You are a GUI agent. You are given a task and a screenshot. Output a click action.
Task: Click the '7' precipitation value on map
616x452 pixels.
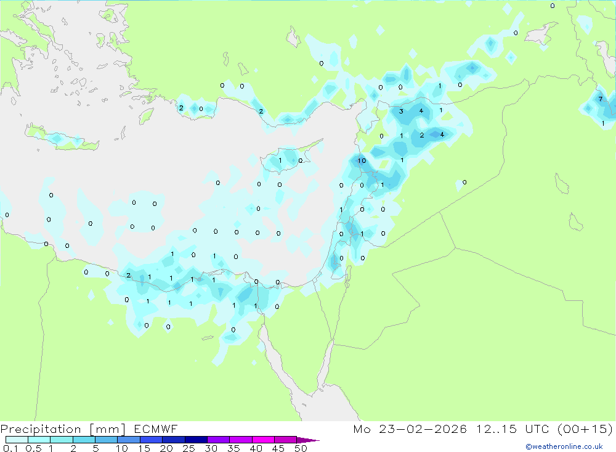pyautogui.click(x=600, y=99)
